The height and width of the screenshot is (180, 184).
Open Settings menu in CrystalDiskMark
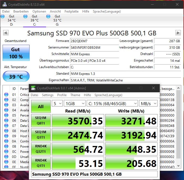48,95
